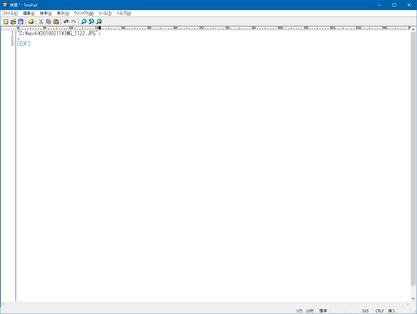This screenshot has width=417, height=314.
Task: Open the ウィンドウ(W) menu
Action: point(84,13)
